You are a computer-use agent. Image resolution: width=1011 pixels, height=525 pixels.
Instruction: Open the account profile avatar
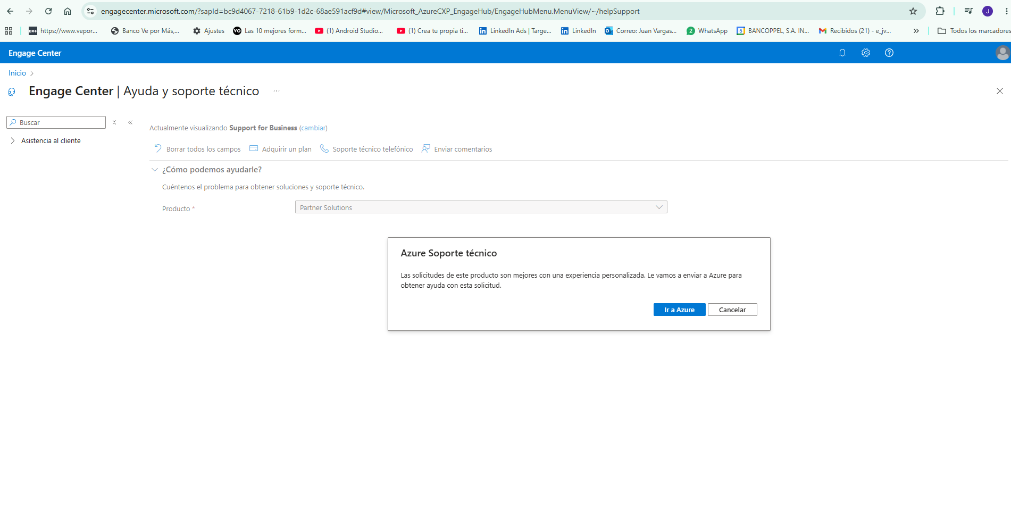coord(1002,53)
